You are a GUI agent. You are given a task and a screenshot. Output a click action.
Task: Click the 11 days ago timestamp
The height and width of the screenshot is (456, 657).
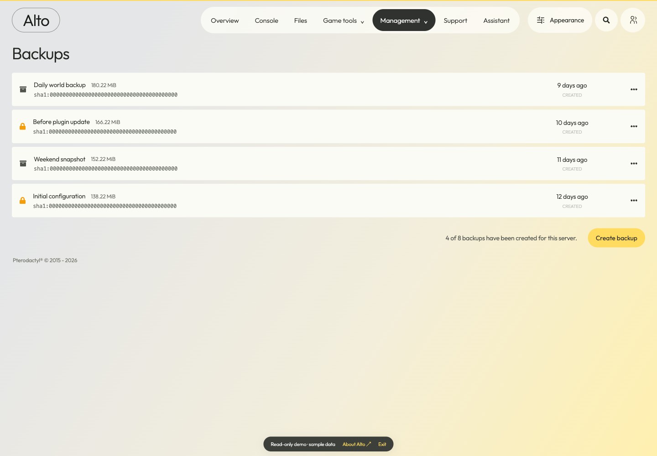(572, 160)
